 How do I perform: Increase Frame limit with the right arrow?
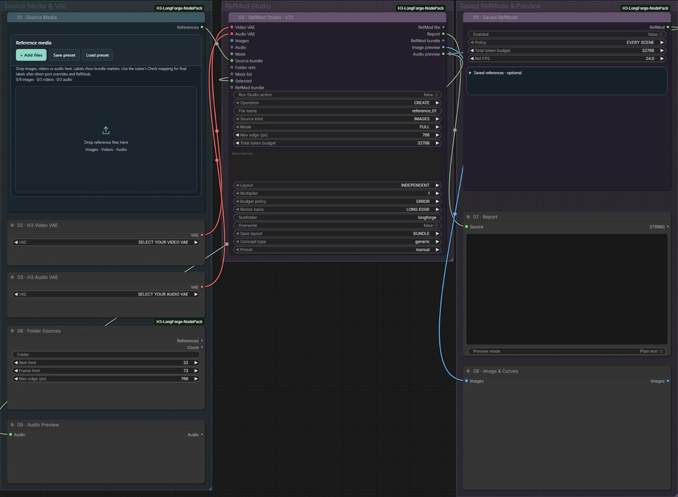pyautogui.click(x=196, y=370)
